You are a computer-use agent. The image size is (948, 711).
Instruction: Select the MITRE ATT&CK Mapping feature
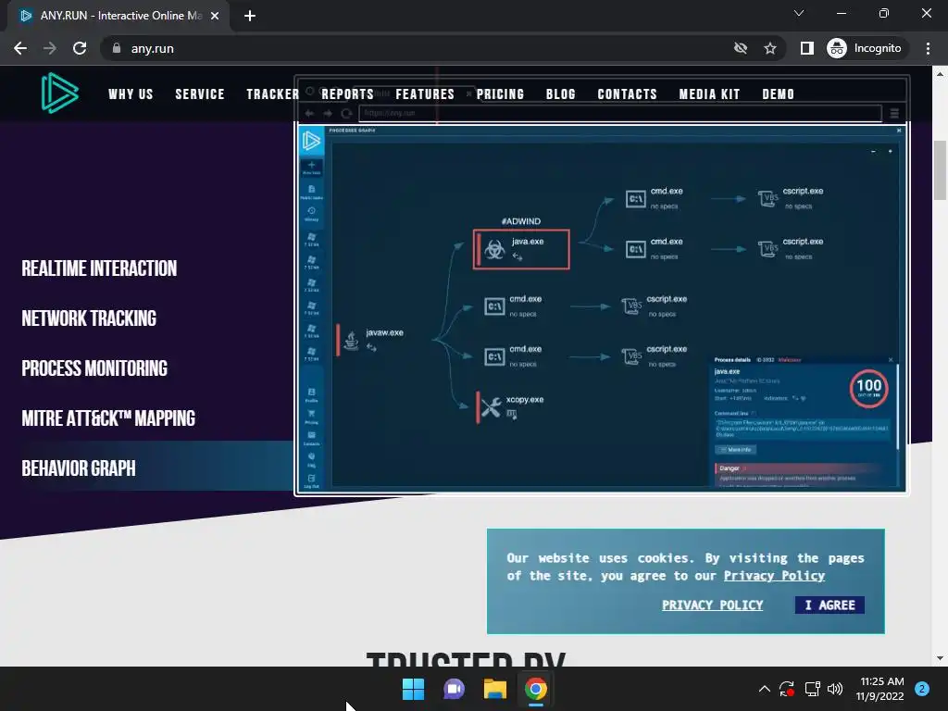tap(108, 418)
